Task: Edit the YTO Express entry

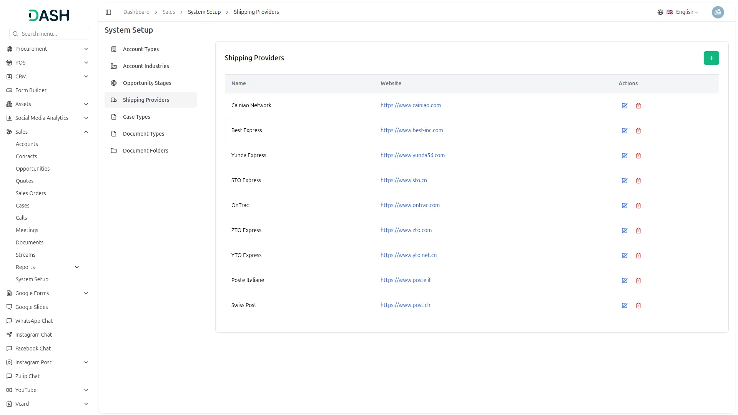Action: coord(625,256)
